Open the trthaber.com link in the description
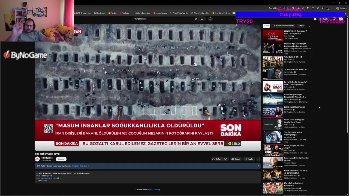This screenshot has height=196, width=349. point(47,178)
